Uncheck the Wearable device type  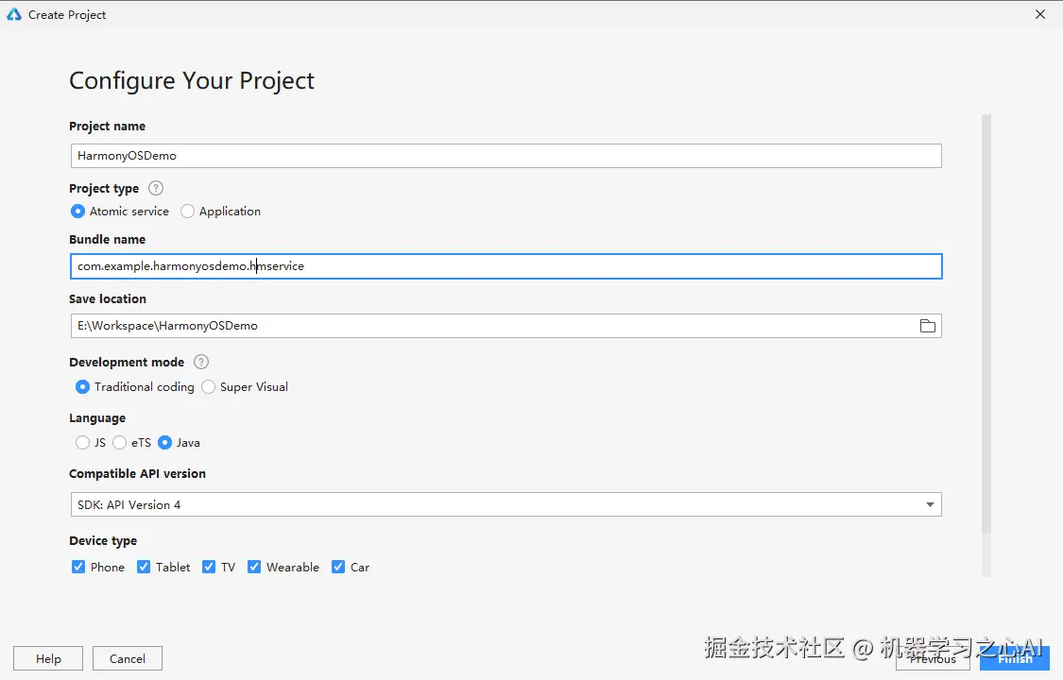(254, 567)
